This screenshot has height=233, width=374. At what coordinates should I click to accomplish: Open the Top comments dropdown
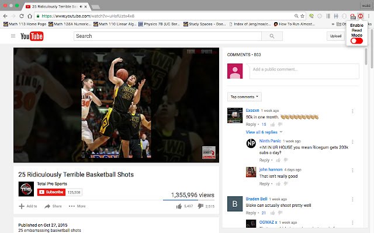pyautogui.click(x=244, y=97)
